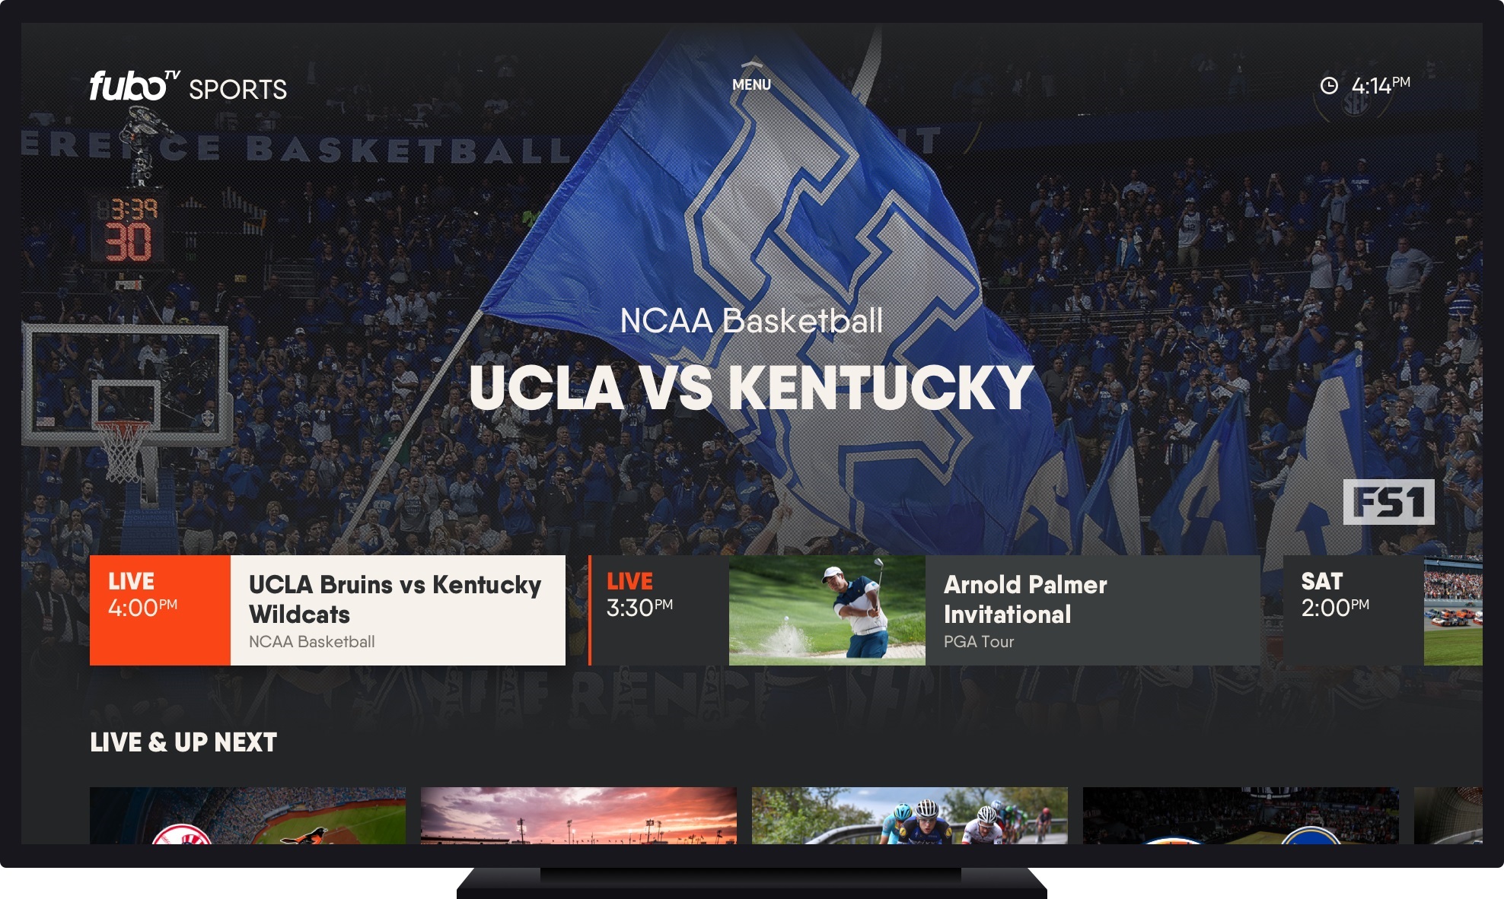This screenshot has height=899, width=1504.
Task: Click the fuboTV logo
Action: coord(135,86)
